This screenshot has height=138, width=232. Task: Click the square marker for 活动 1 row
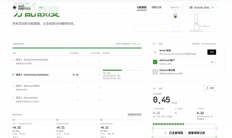[x=13, y=59]
